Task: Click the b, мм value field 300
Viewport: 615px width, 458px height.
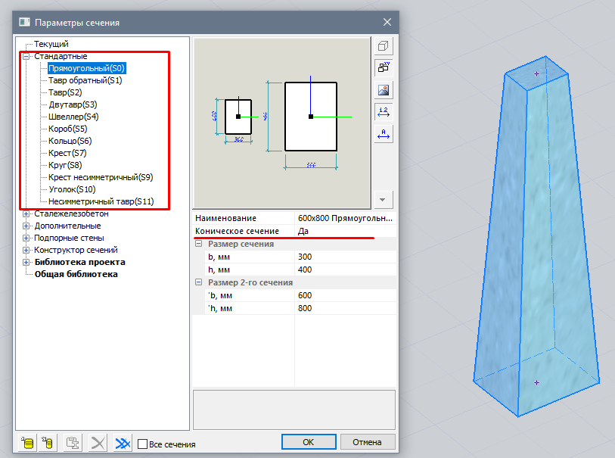Action: point(345,257)
